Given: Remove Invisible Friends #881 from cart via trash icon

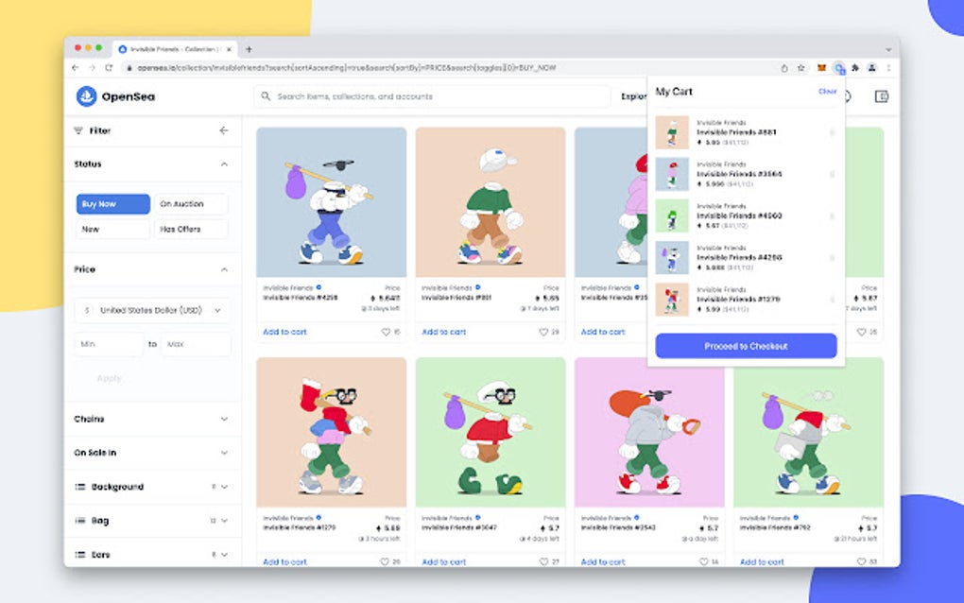Looking at the screenshot, I should [x=833, y=132].
